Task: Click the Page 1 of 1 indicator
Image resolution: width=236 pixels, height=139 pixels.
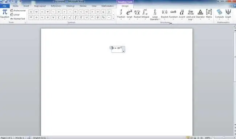Action: [x=6, y=138]
